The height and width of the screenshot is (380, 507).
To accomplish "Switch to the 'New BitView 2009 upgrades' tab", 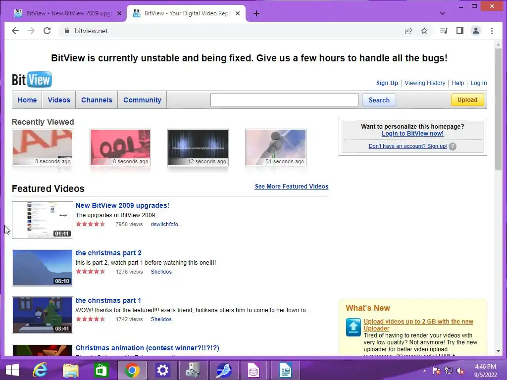I will (x=67, y=13).
